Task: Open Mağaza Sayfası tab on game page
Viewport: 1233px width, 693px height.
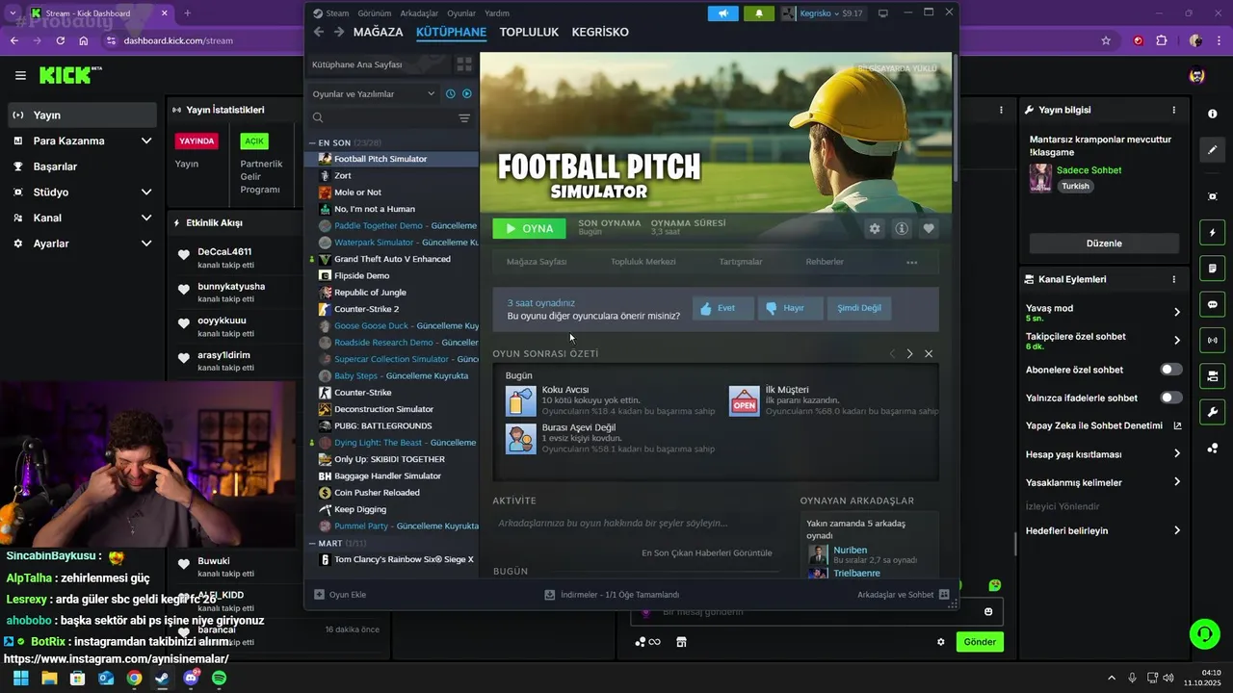Action: click(x=537, y=262)
